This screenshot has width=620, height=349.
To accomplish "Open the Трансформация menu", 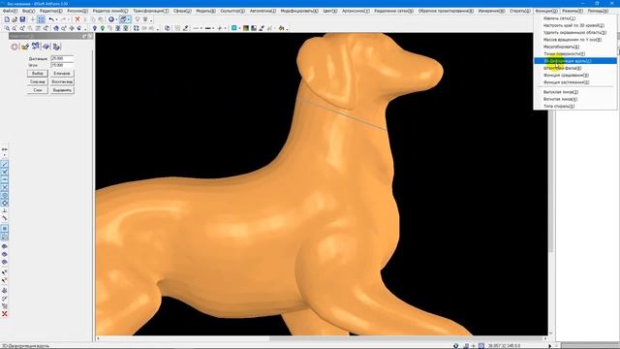I will 151,11.
